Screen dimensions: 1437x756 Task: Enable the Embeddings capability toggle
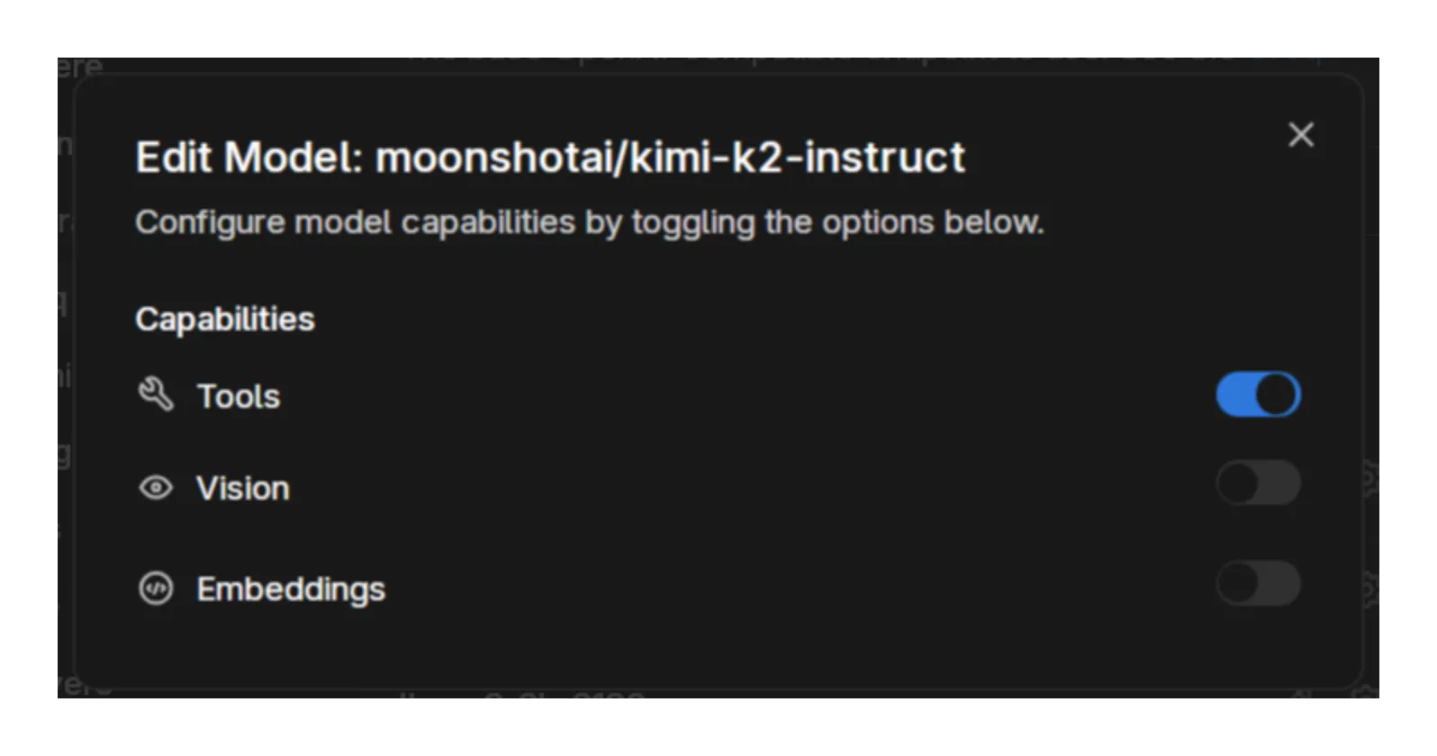click(x=1259, y=584)
